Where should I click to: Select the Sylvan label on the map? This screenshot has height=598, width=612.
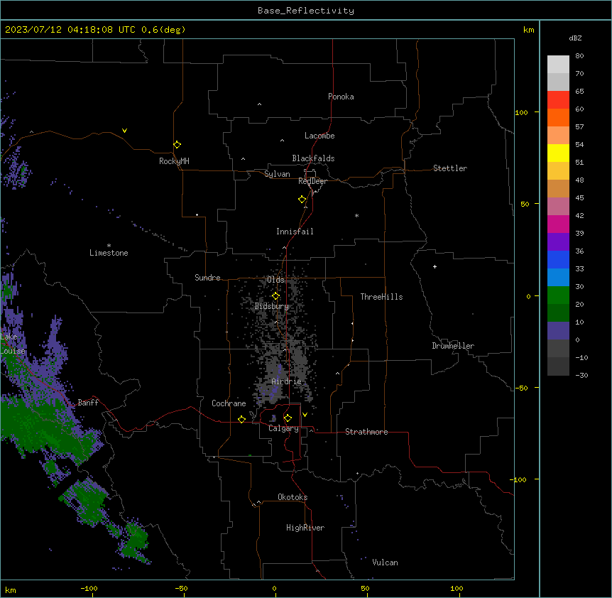tap(277, 174)
